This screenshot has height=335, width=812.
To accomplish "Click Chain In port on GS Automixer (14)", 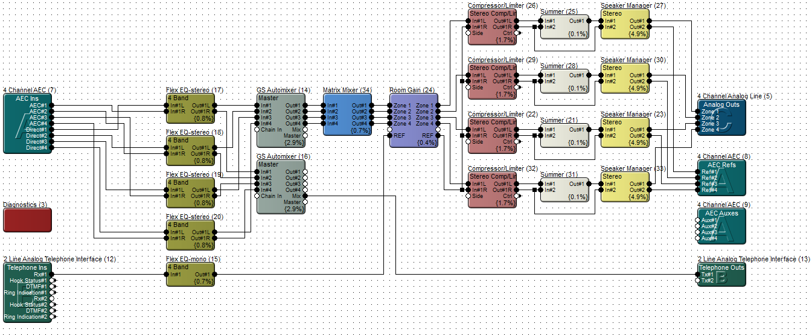I will pyautogui.click(x=257, y=129).
